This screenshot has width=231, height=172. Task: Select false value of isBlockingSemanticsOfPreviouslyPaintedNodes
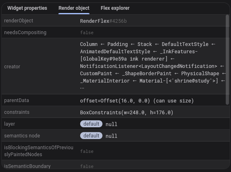(x=87, y=151)
